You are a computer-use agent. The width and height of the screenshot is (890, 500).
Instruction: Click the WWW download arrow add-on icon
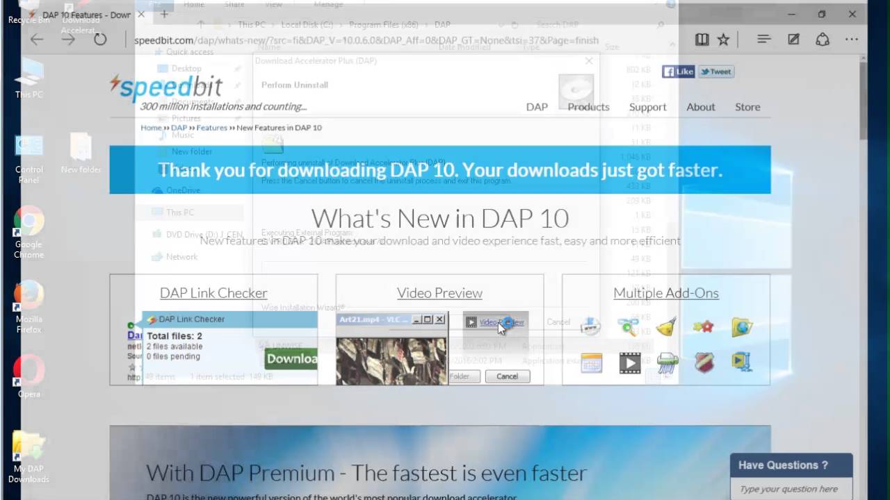tap(591, 326)
